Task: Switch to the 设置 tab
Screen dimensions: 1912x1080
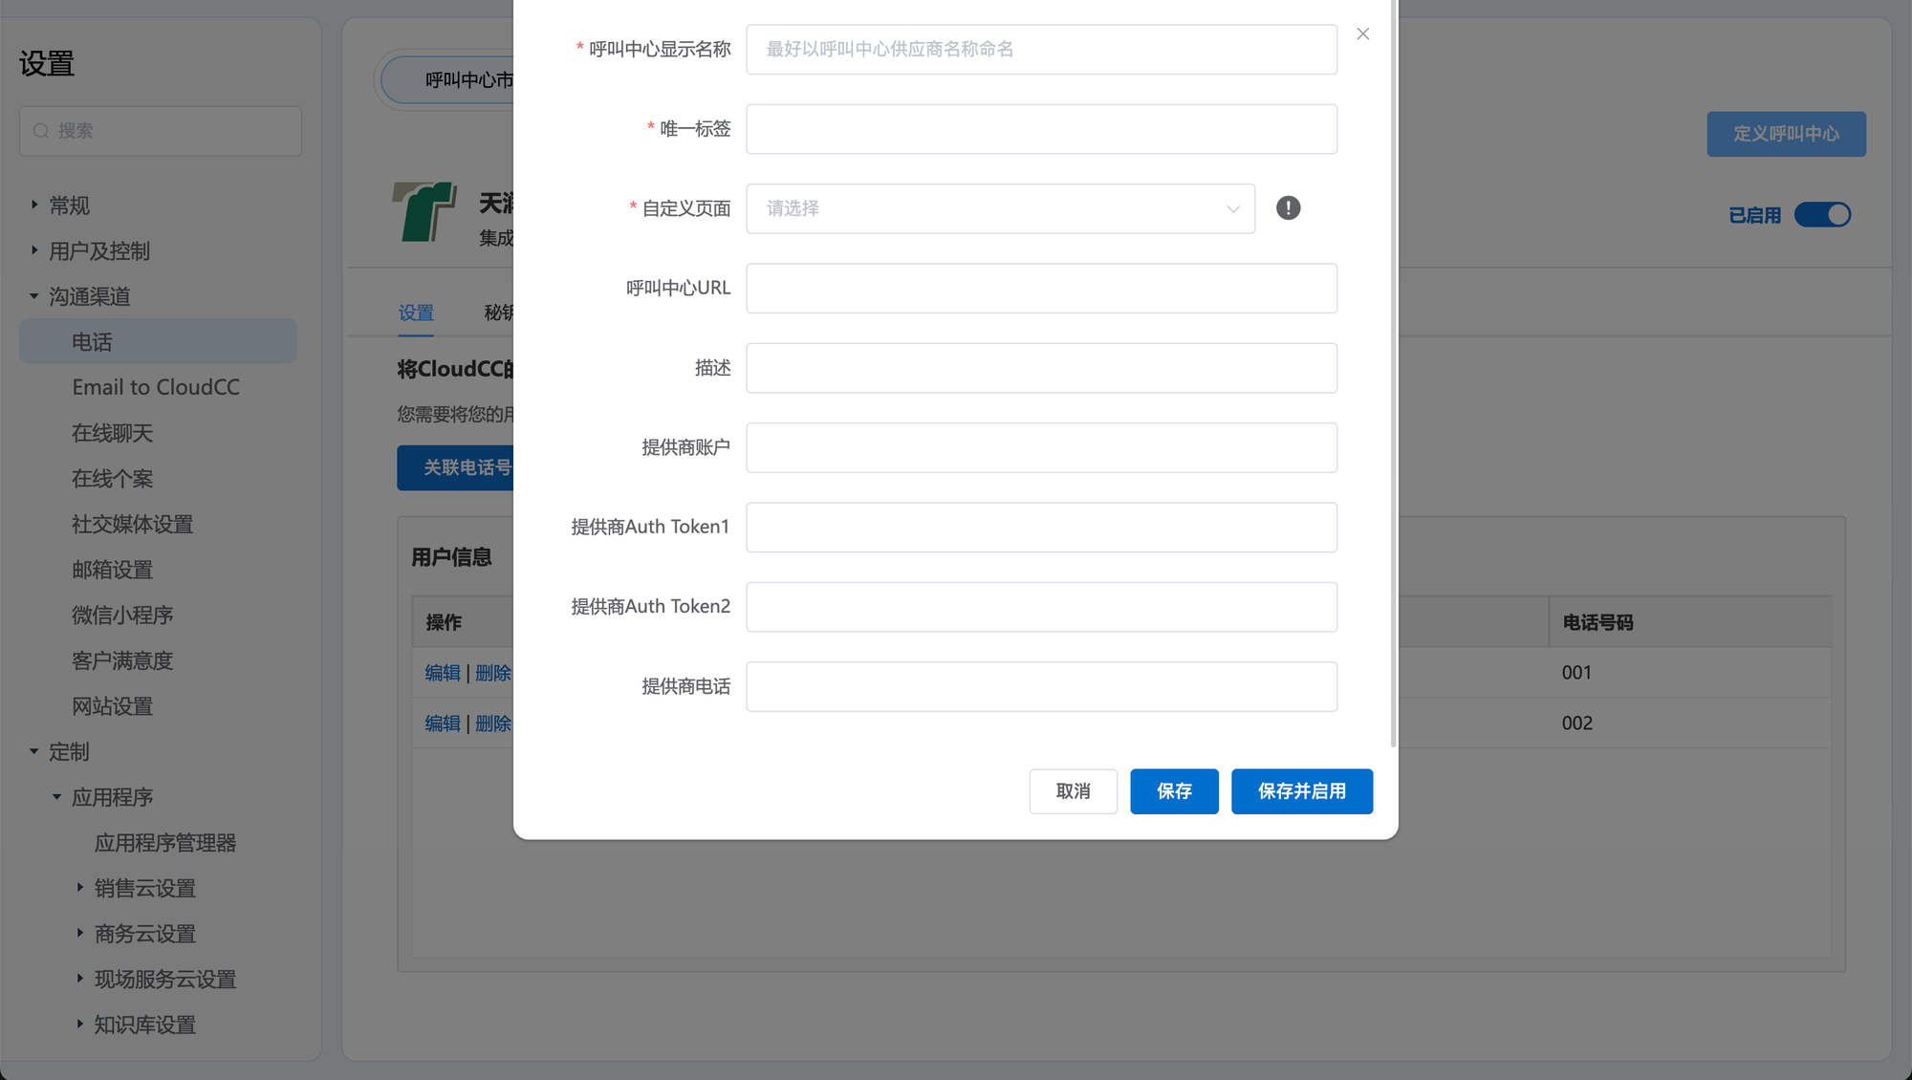Action: pos(416,313)
